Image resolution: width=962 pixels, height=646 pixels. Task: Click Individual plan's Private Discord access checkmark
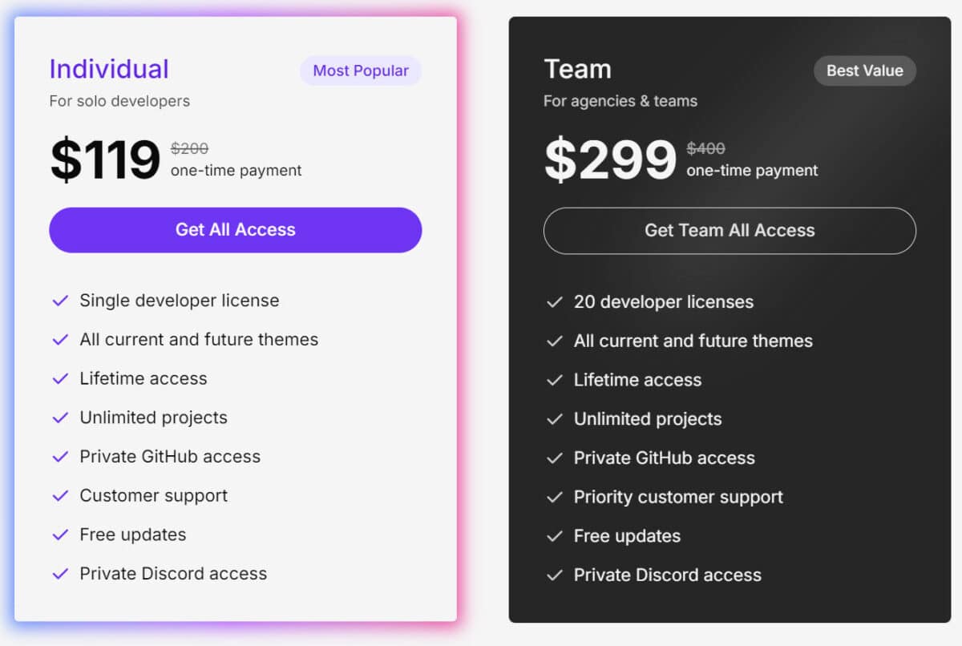(x=60, y=574)
